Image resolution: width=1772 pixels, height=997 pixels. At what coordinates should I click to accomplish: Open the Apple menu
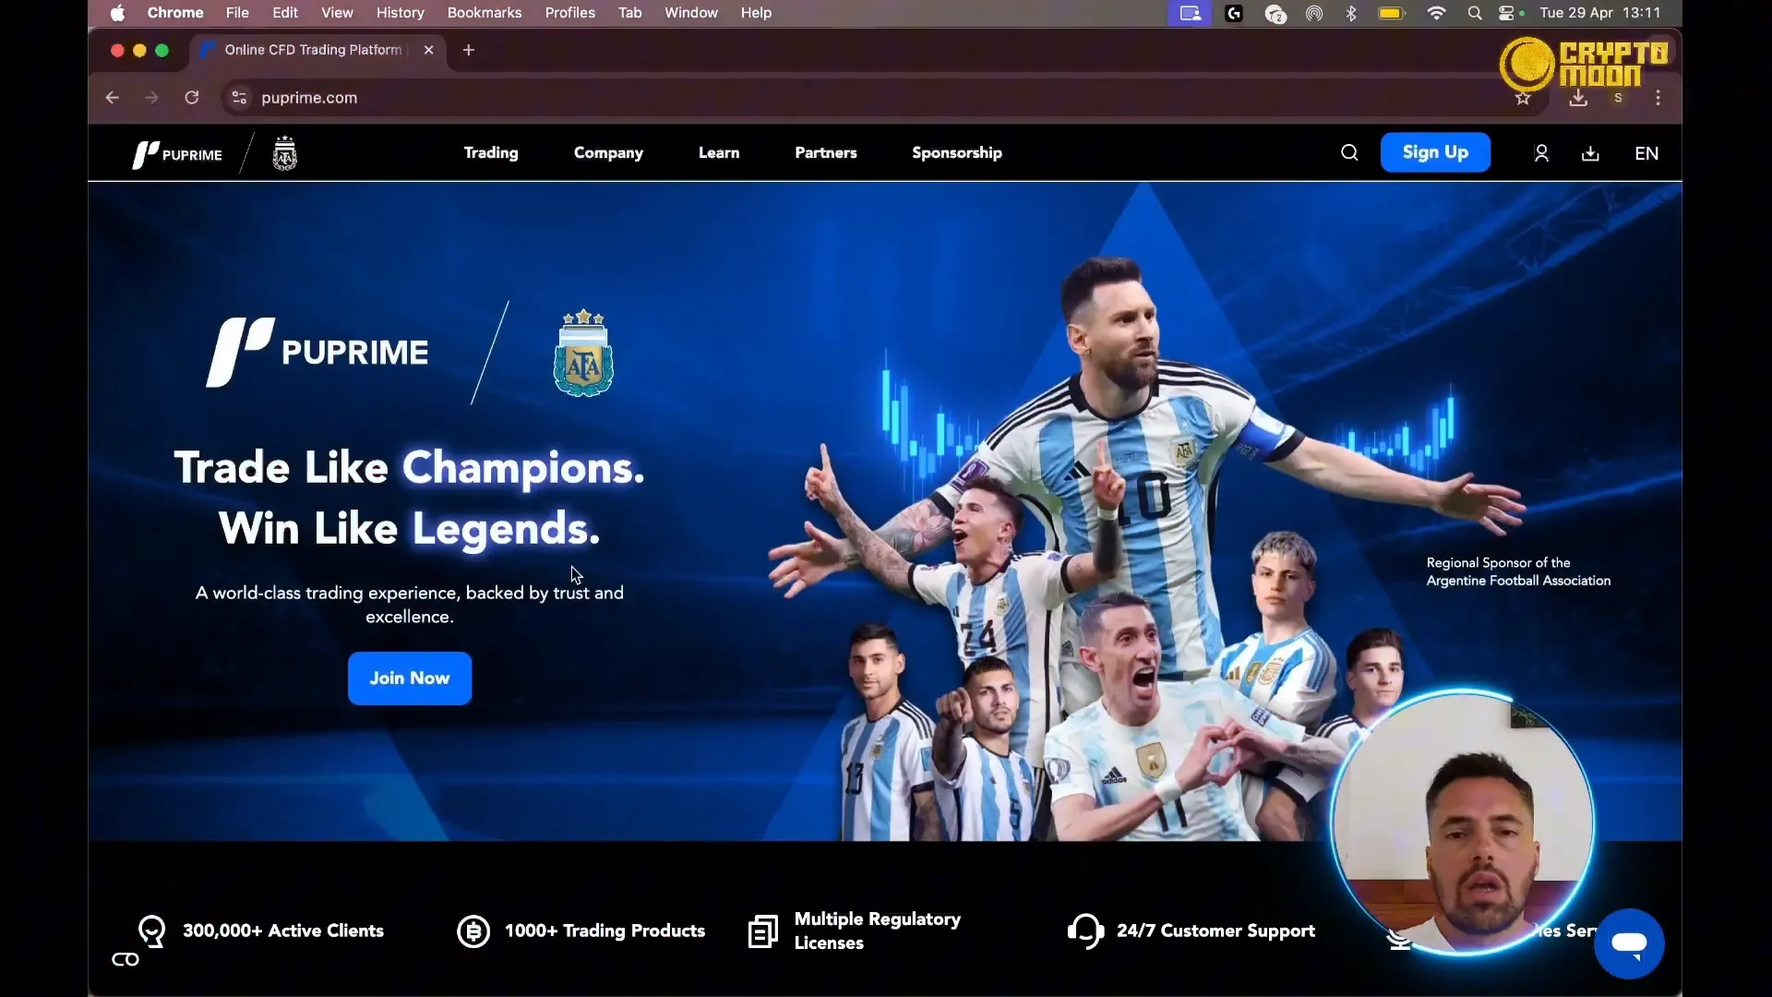pyautogui.click(x=117, y=13)
